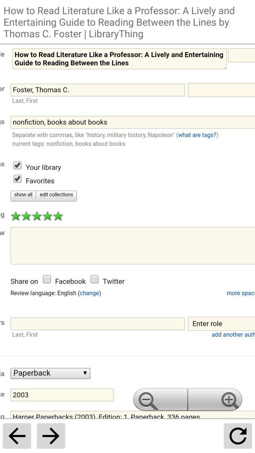Click the Enter role field
The image size is (255, 453).
[221, 323]
